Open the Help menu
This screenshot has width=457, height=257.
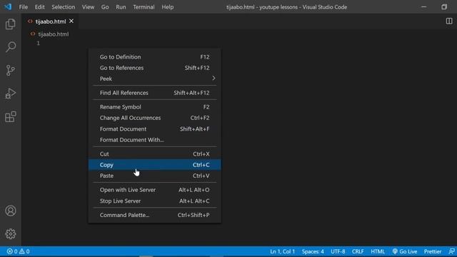tap(168, 6)
